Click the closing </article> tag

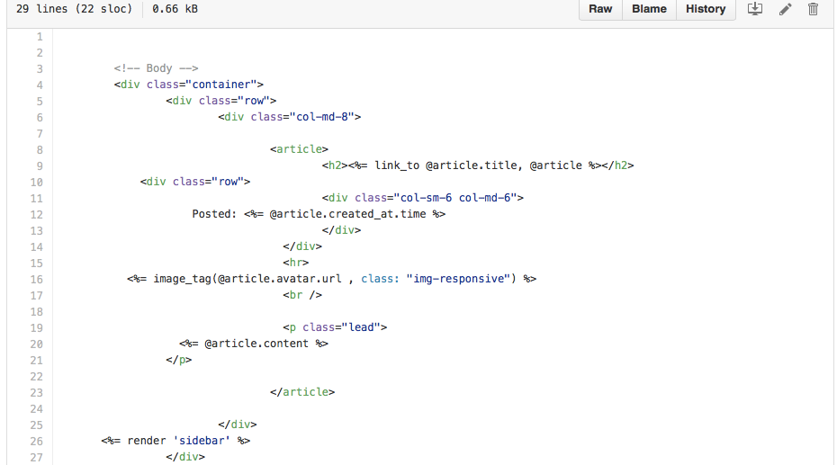[x=302, y=392]
